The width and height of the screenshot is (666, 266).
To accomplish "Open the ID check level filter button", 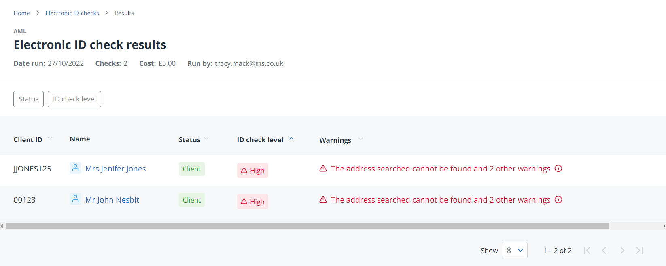I will click(x=74, y=99).
